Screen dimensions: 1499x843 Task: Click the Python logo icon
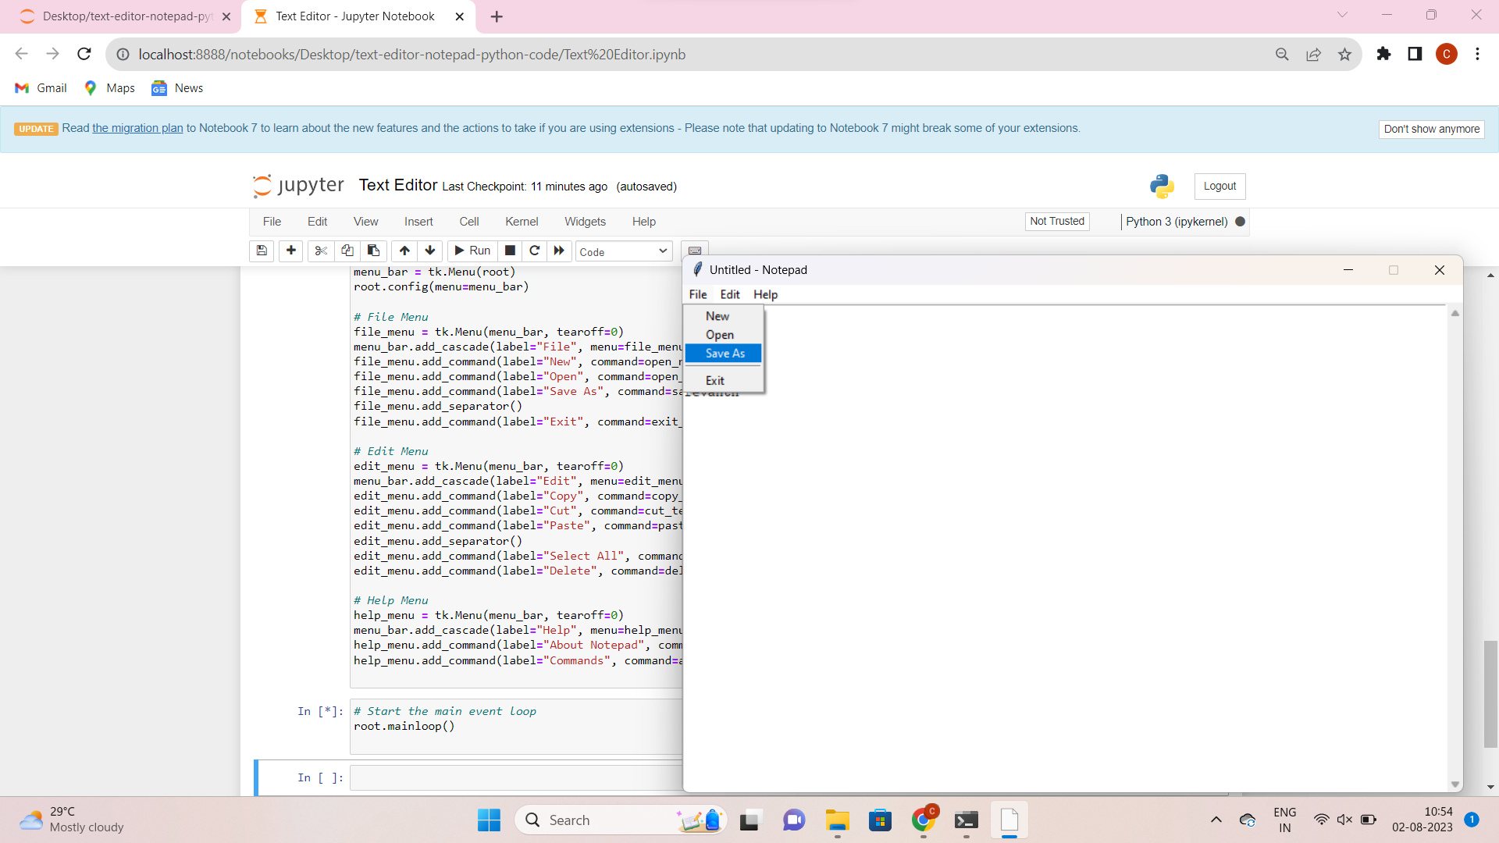pos(1162,186)
